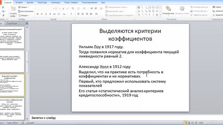Open Экспресс-стили gallery
This screenshot has width=223, height=125.
182,11
